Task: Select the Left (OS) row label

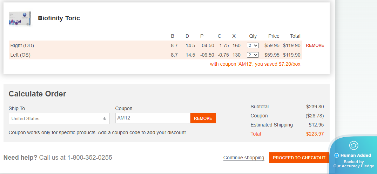Action: (20, 55)
